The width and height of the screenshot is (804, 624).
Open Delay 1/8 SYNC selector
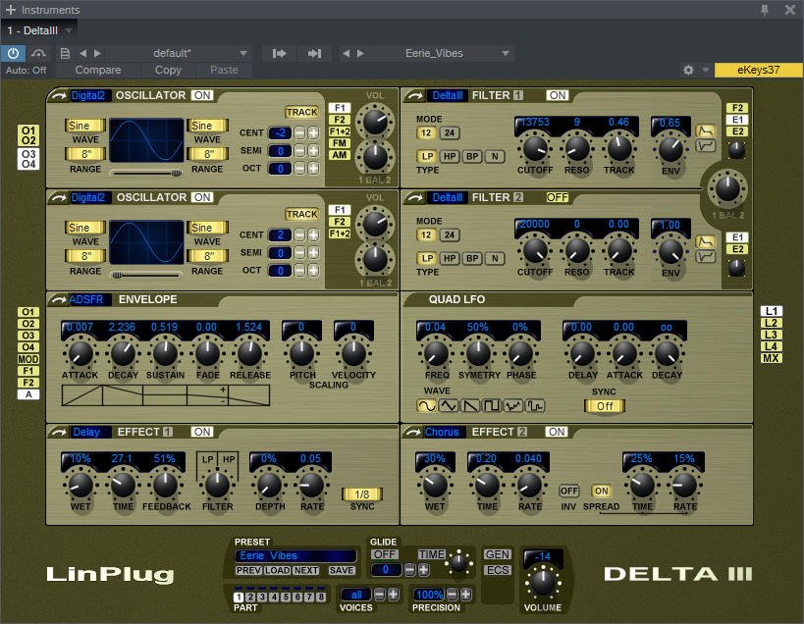(x=362, y=494)
